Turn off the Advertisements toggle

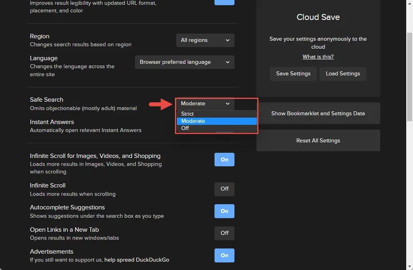224,255
